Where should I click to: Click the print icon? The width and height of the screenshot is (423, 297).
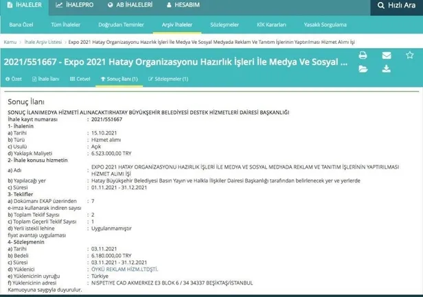pos(363,56)
